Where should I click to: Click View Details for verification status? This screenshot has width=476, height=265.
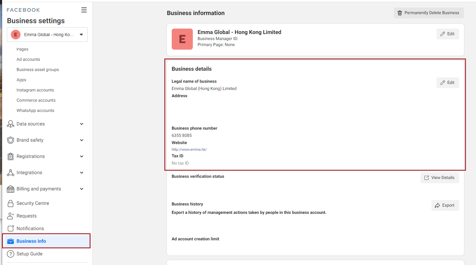tap(440, 178)
